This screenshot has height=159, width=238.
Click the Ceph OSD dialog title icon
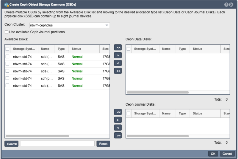click(x=7, y=5)
